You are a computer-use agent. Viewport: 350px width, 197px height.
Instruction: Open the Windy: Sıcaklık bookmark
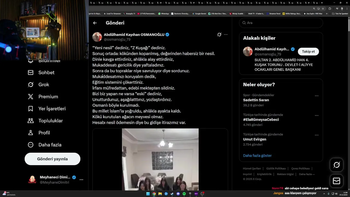point(236,13)
